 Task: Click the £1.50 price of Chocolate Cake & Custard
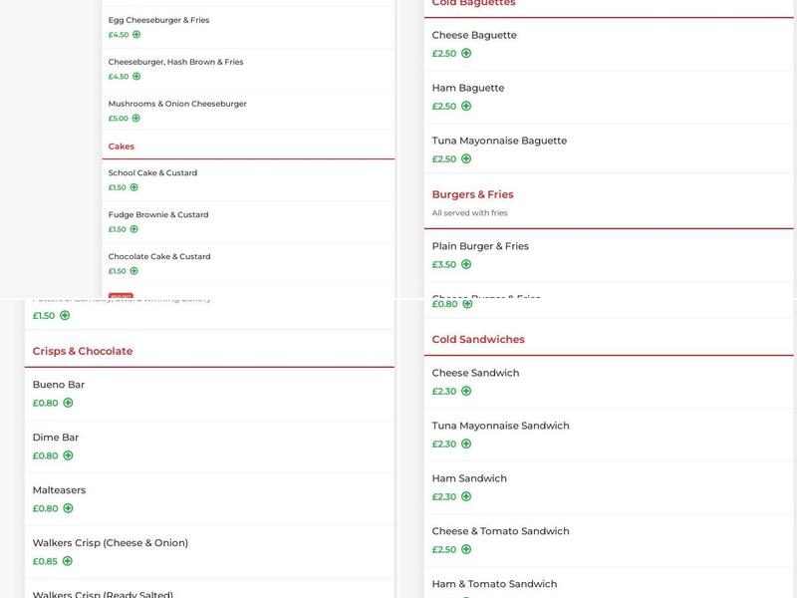(x=118, y=271)
